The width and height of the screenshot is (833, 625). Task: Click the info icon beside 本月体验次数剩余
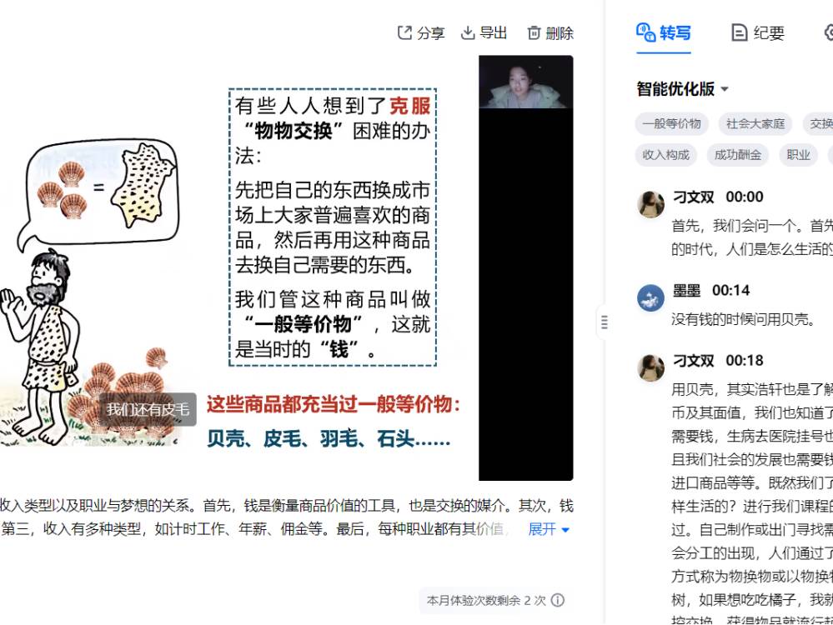click(557, 600)
